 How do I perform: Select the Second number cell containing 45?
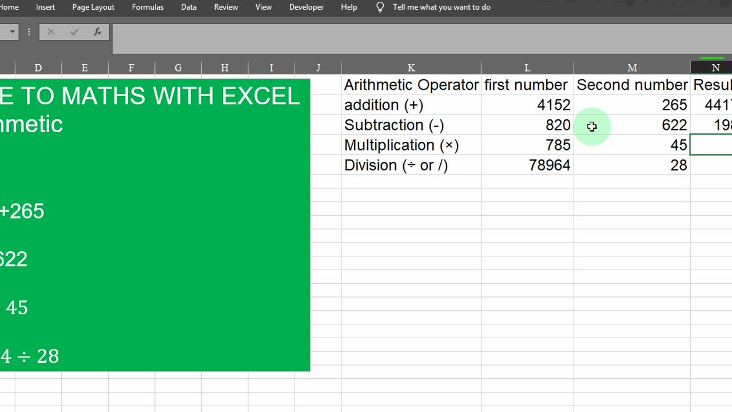632,145
